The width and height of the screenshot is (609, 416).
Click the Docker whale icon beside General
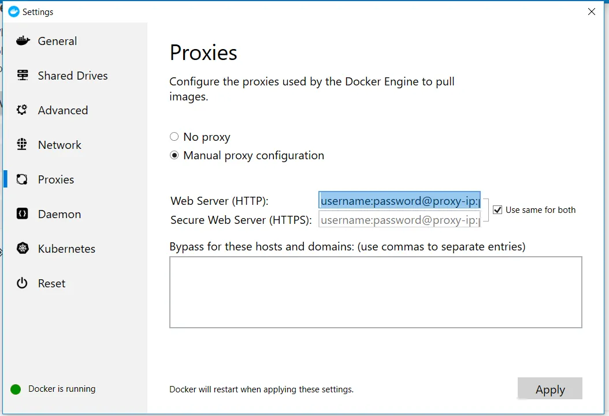click(x=23, y=41)
